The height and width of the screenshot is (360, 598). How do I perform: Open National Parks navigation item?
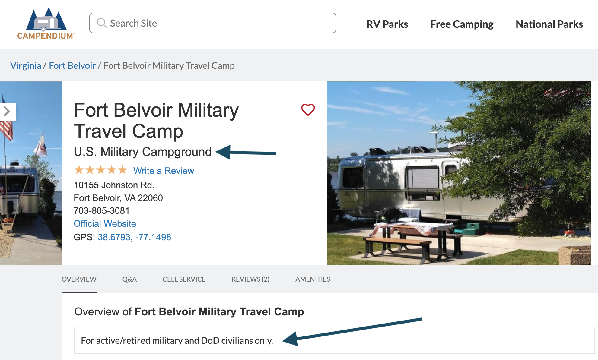549,24
